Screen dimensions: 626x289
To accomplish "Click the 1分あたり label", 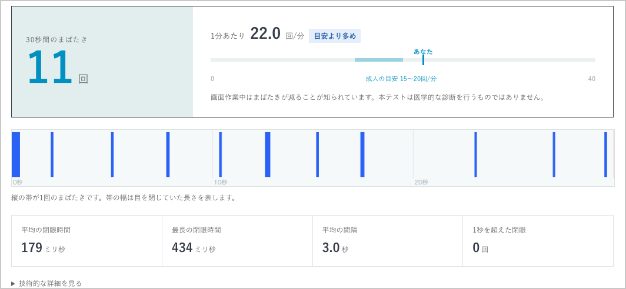I will tap(228, 36).
